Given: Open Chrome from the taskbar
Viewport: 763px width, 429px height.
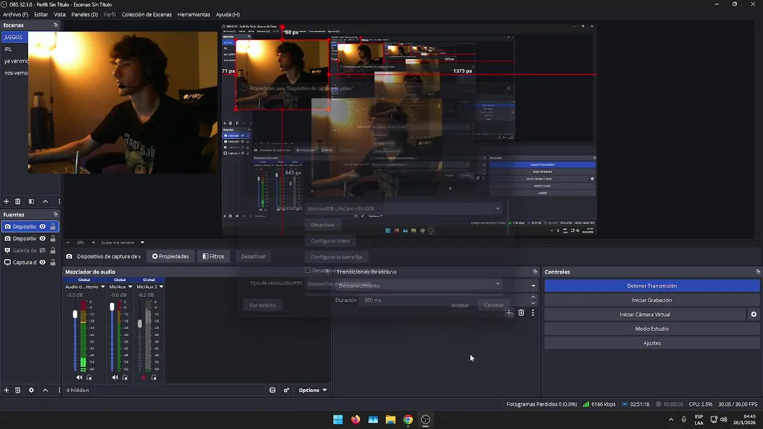Looking at the screenshot, I should click(408, 419).
